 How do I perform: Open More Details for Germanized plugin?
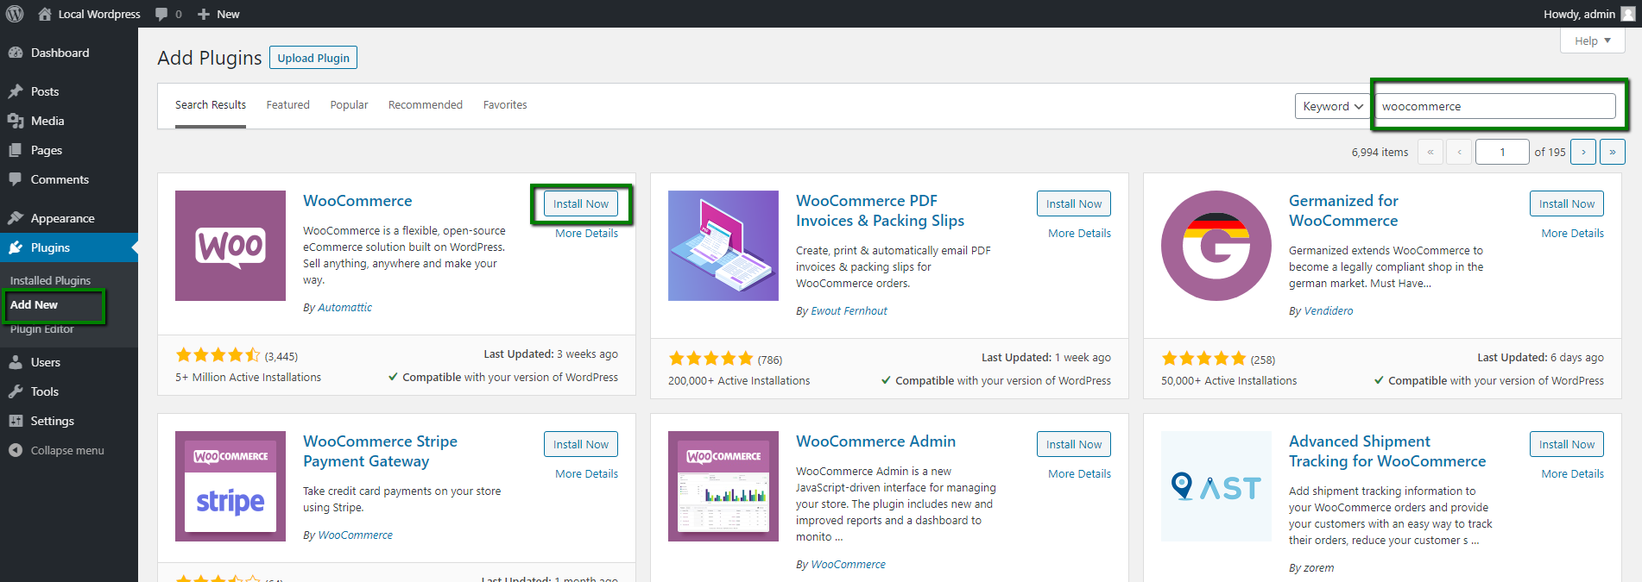pyautogui.click(x=1572, y=234)
